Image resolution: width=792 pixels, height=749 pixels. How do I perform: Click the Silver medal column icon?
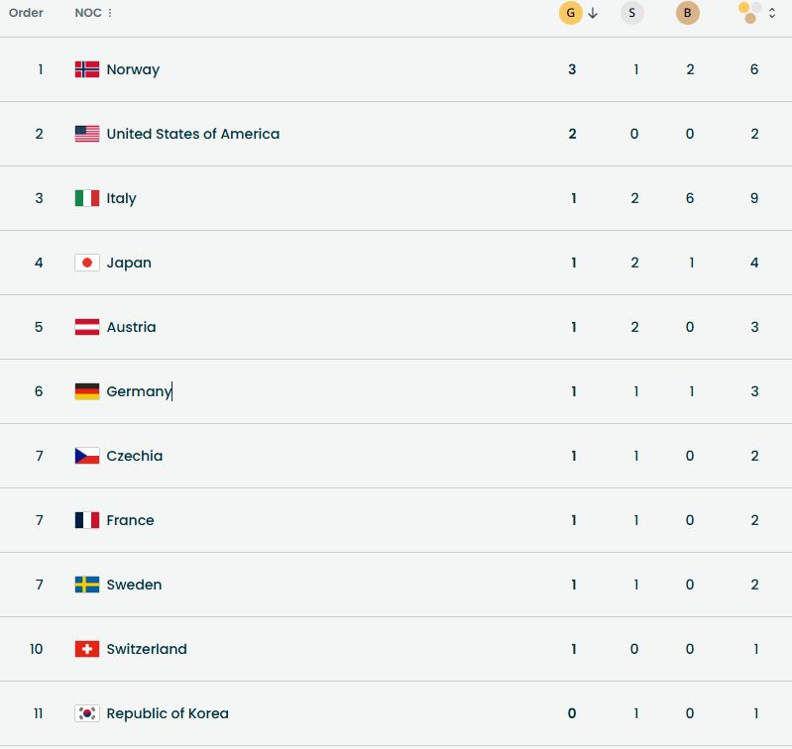632,13
